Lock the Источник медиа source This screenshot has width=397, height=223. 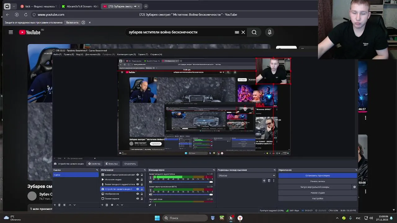tap(142, 180)
